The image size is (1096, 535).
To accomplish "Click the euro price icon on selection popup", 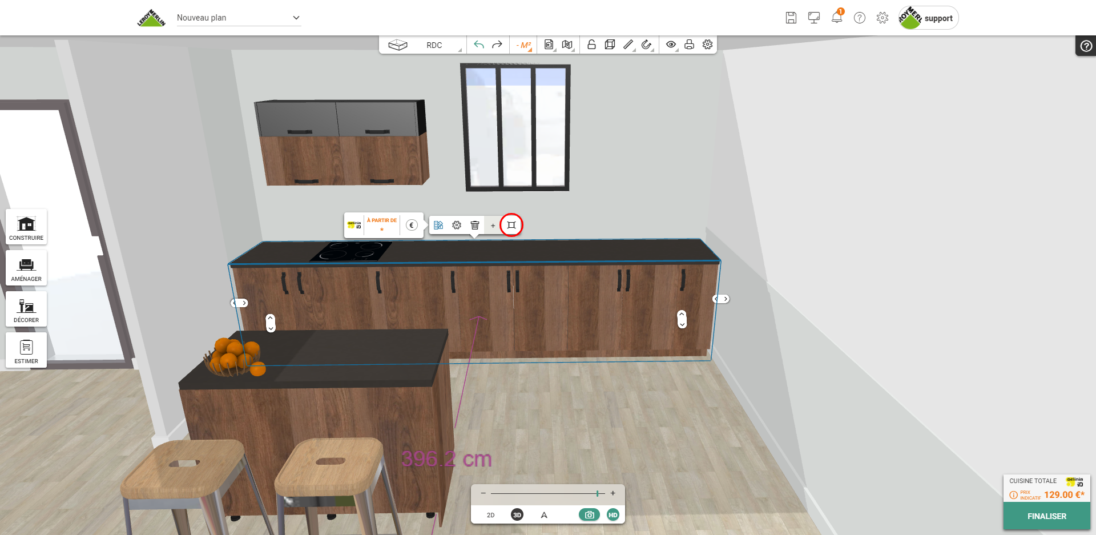I will [412, 225].
